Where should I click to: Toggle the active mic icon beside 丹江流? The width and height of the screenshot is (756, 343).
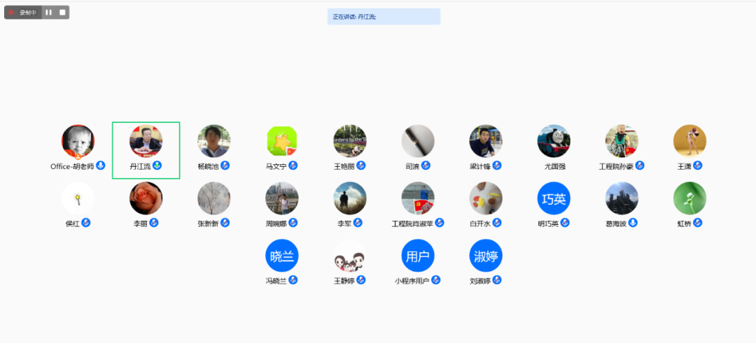click(x=157, y=166)
